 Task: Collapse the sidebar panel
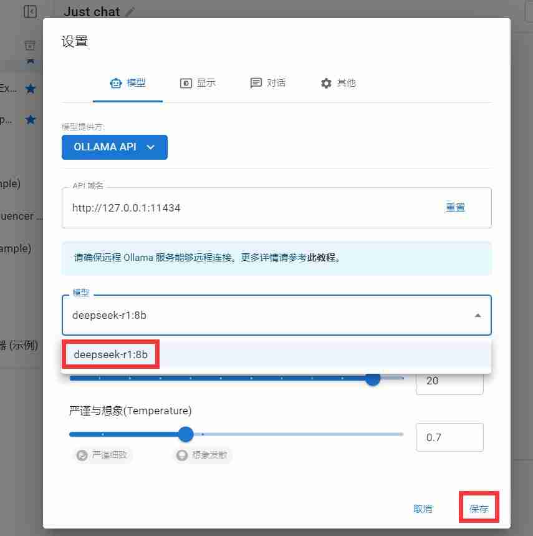30,11
